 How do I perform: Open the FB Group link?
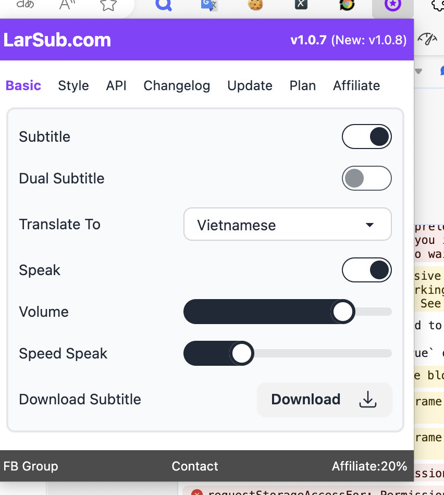click(31, 466)
